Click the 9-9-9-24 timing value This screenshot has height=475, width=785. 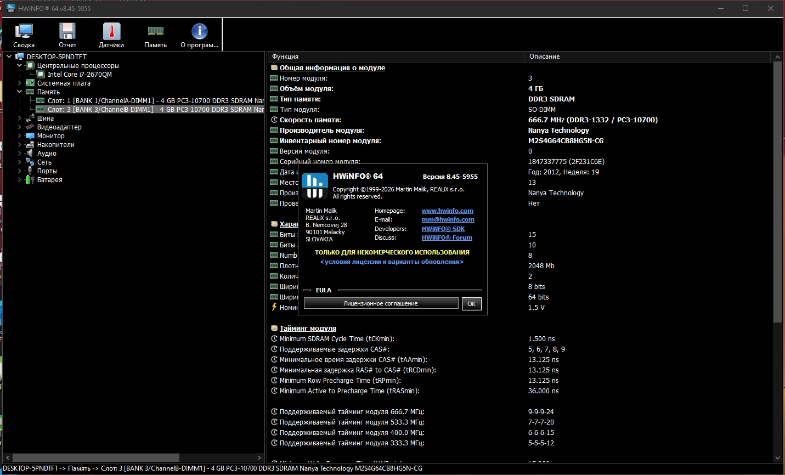pos(541,412)
